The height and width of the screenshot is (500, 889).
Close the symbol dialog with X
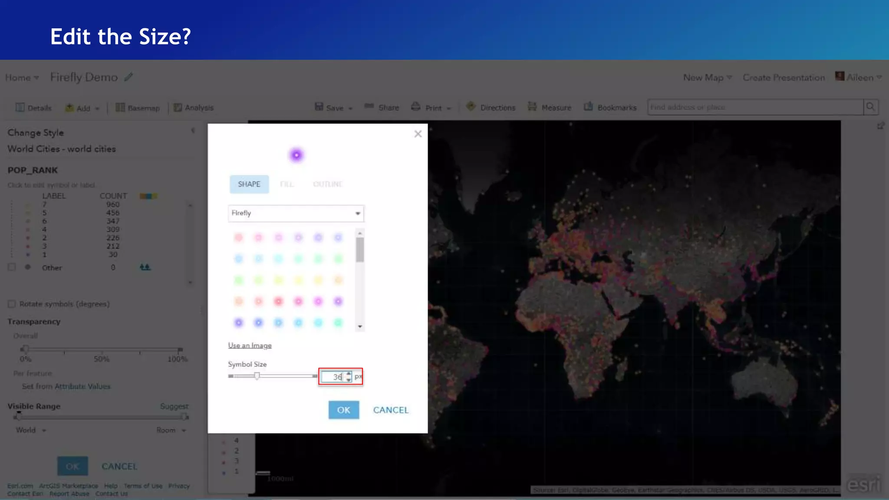(x=418, y=134)
